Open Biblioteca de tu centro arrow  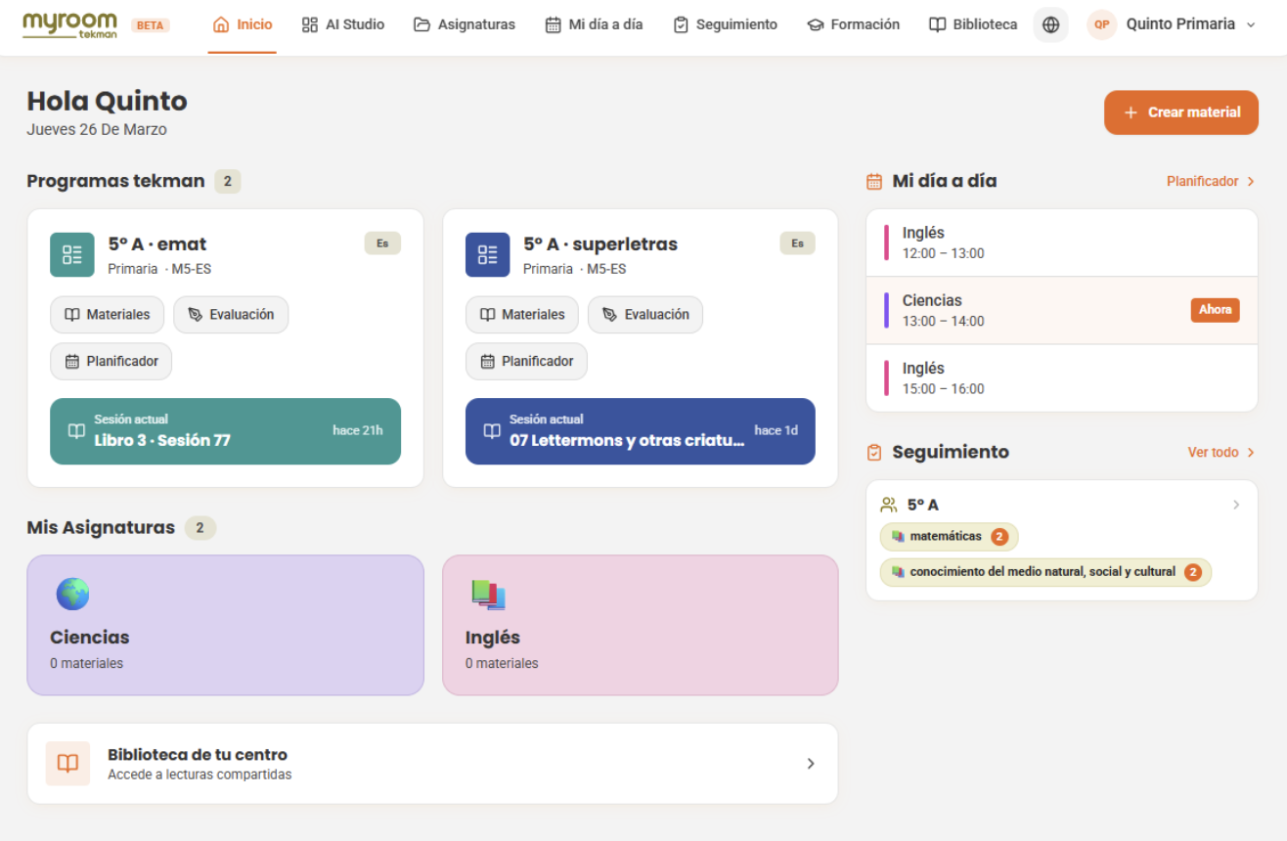[x=811, y=764]
